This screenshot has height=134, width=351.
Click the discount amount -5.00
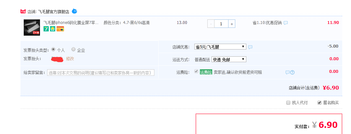pyautogui.click(x=333, y=46)
